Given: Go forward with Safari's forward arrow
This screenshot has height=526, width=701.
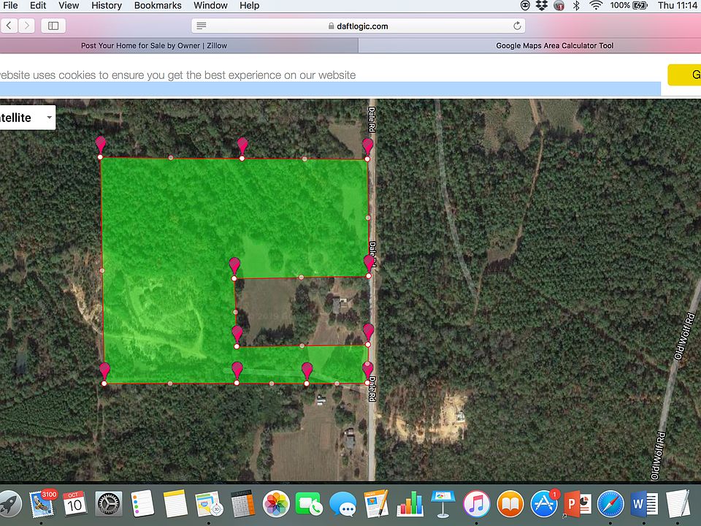Looking at the screenshot, I should click(26, 26).
